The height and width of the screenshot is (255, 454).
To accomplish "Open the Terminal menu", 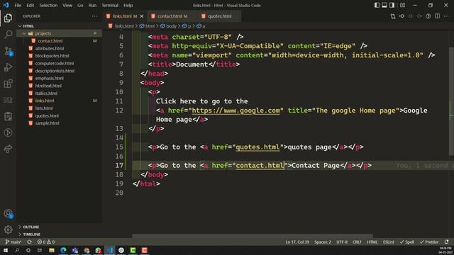I will [x=110, y=5].
